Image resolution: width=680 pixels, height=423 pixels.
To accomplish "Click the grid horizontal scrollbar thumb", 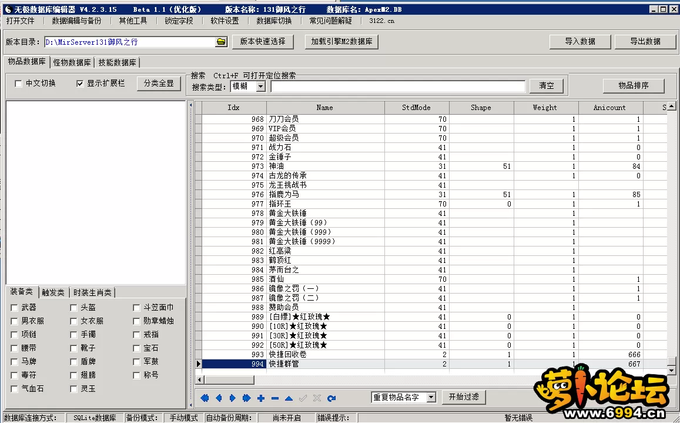I will 229,380.
